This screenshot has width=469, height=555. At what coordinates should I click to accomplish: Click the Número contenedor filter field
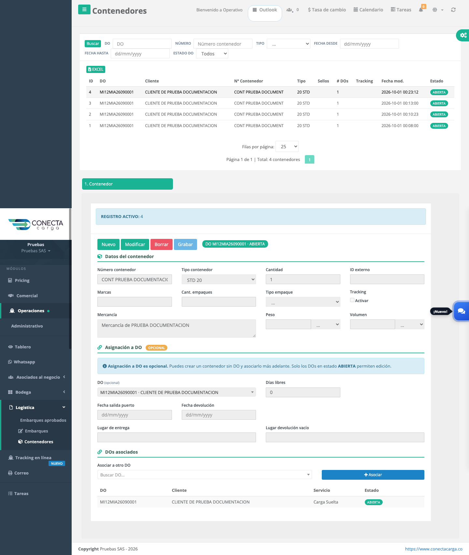coord(223,44)
